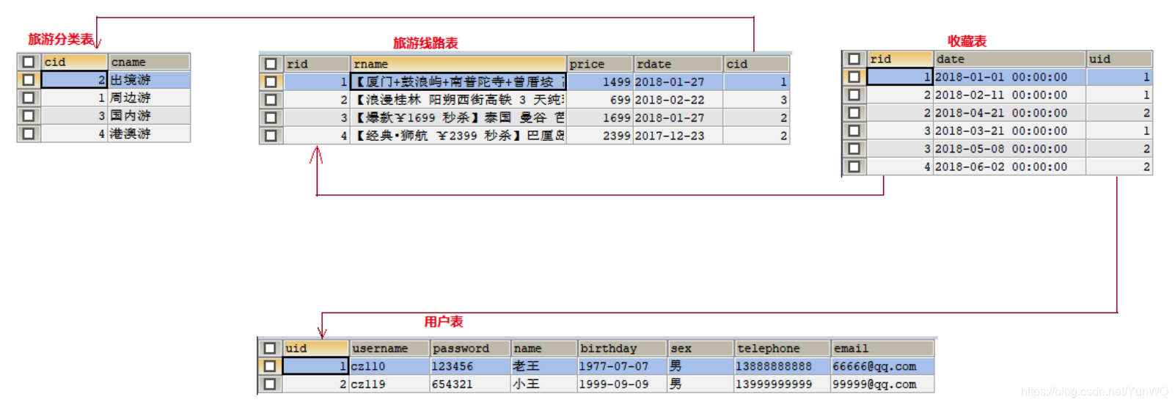Select the 周边游 cell
Viewport: 1175px width, 405px height.
click(x=150, y=98)
